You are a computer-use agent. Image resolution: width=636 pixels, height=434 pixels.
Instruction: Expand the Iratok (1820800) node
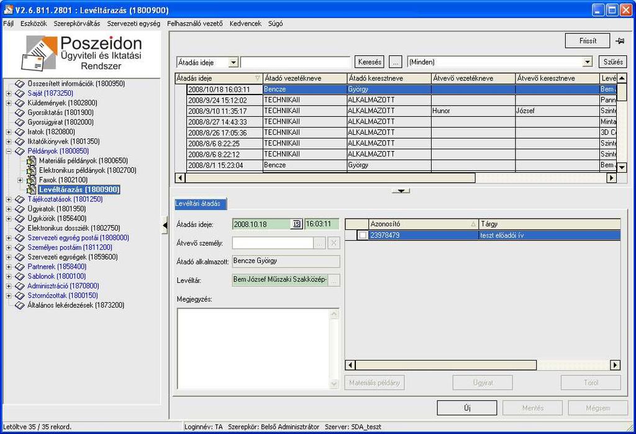tap(9, 132)
